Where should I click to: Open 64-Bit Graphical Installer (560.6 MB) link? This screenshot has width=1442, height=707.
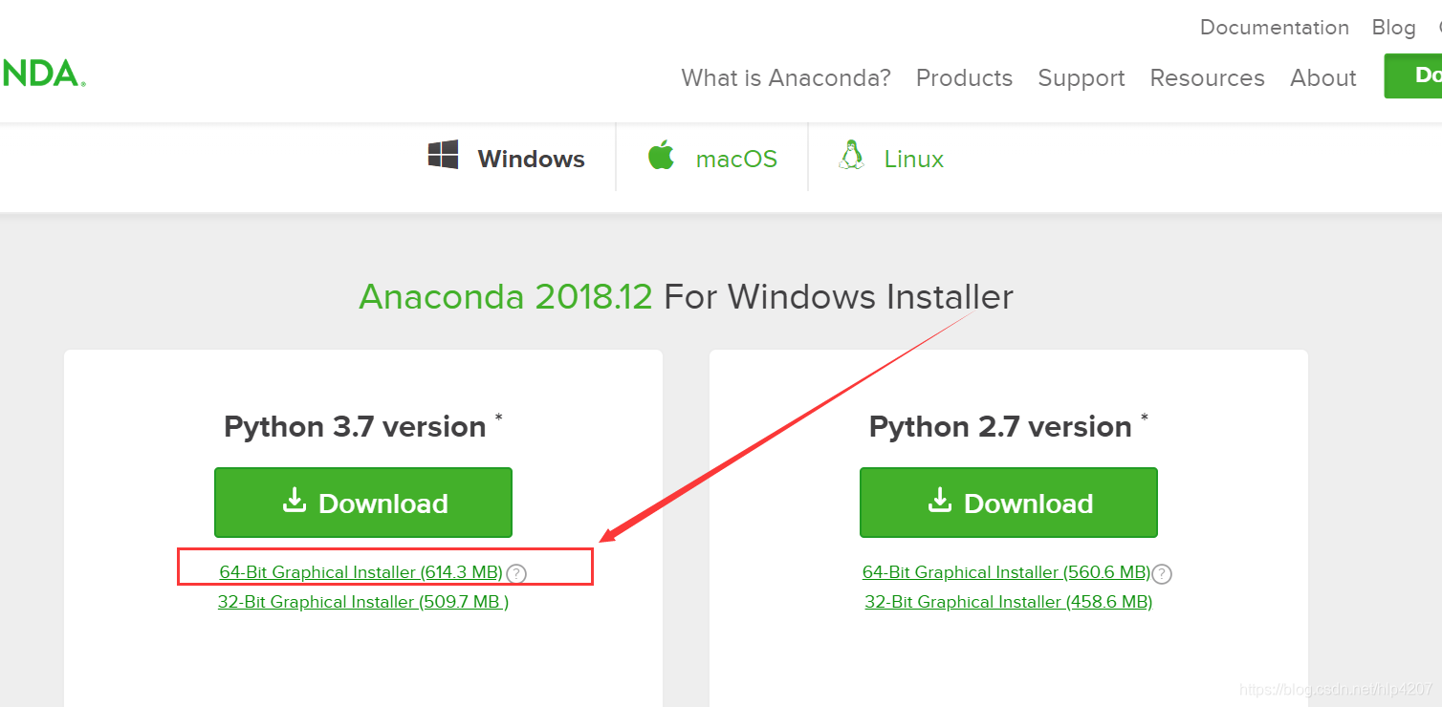(x=1006, y=572)
